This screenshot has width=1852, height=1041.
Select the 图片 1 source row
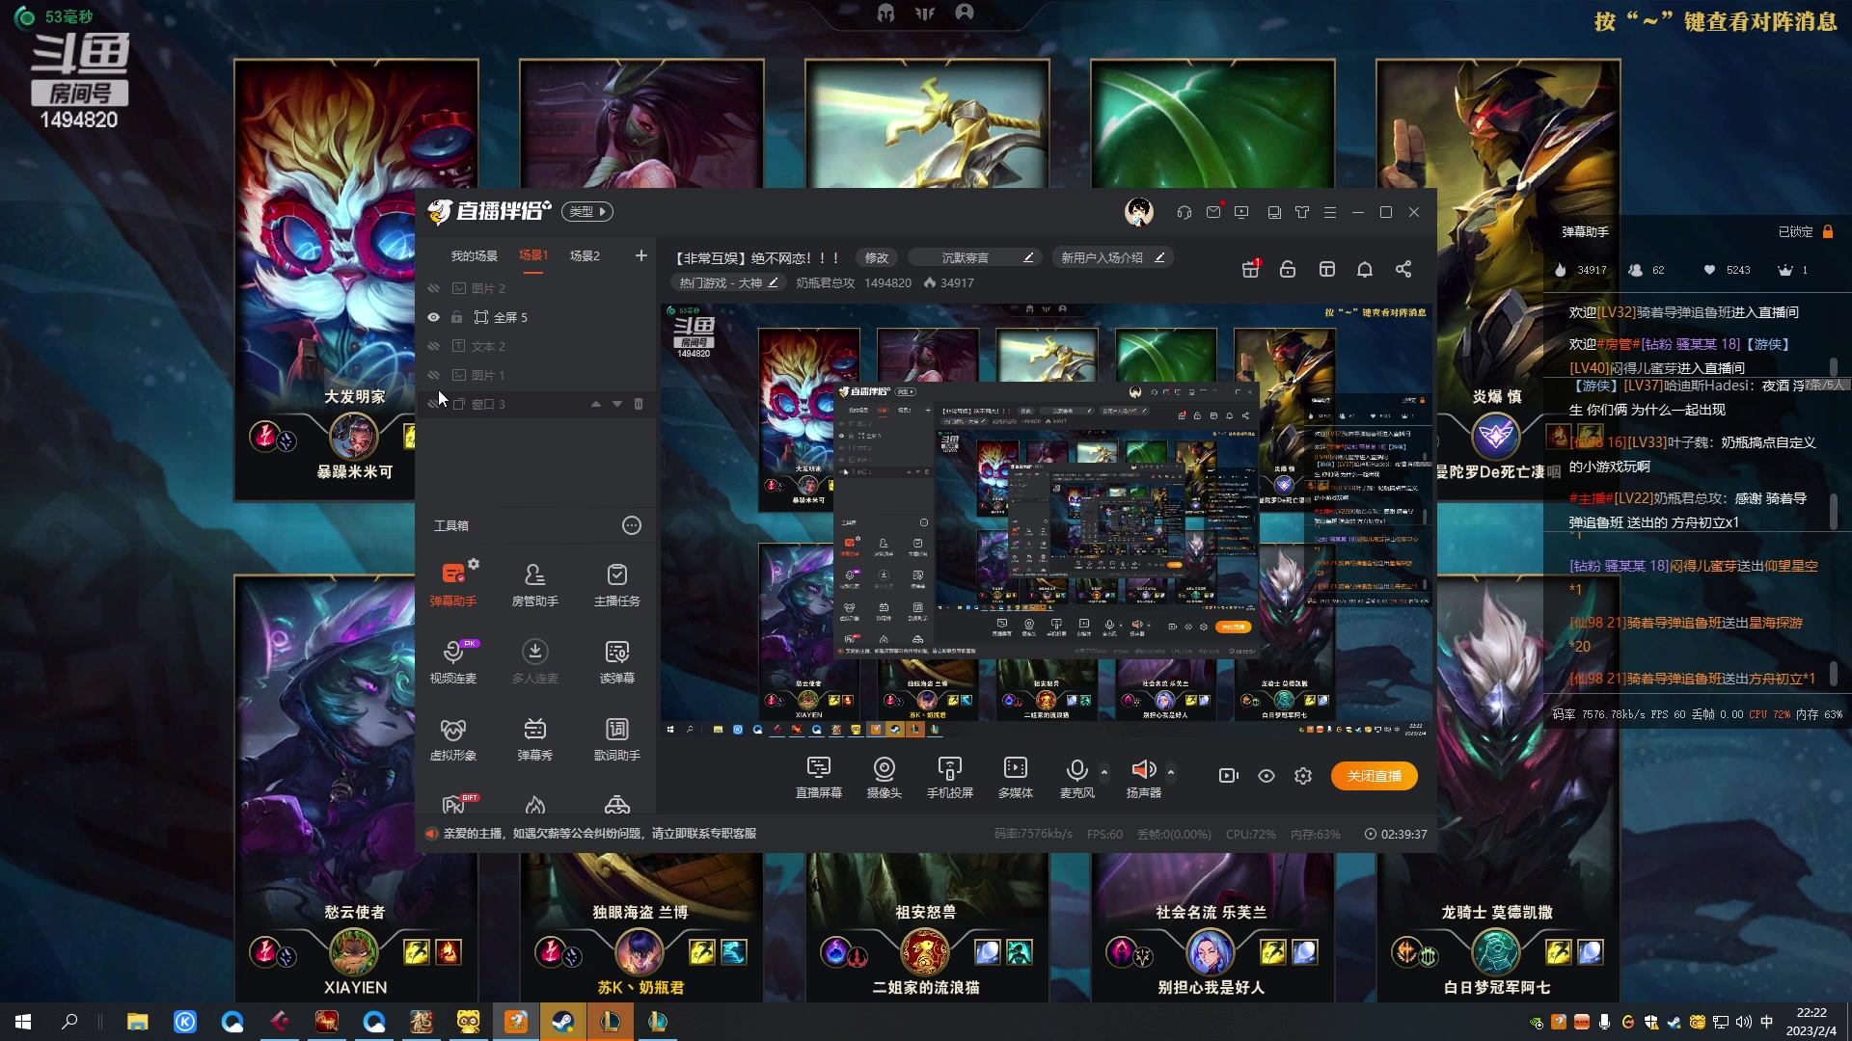coord(536,375)
